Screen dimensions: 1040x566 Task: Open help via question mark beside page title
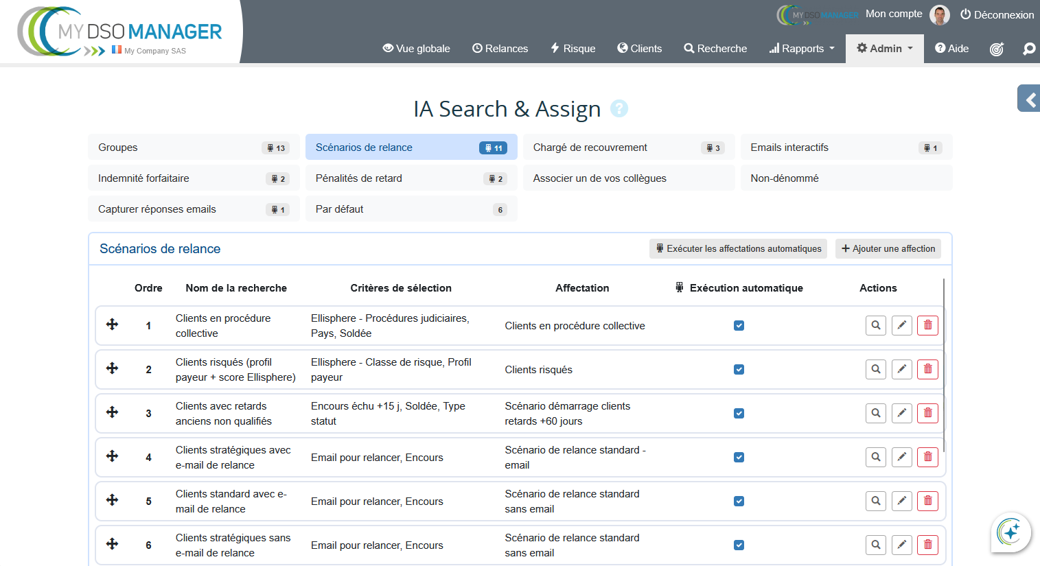(620, 108)
